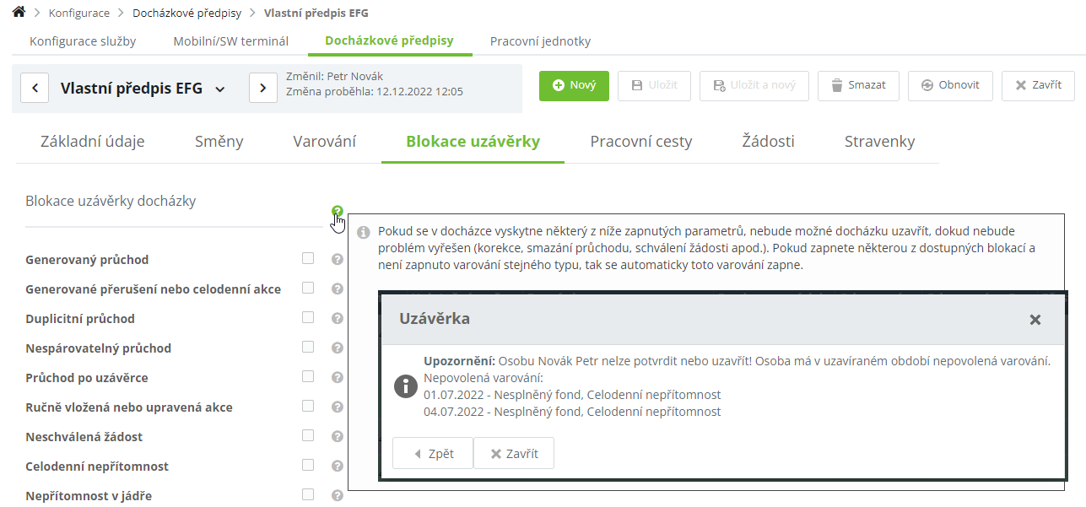Click the Obnovit button
The width and height of the screenshot is (1086, 507).
click(950, 85)
